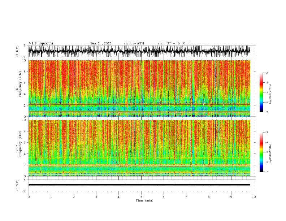Screen dimensions: 286x221
Task: Click the "VLF Spectra" plot title
Action: pyautogui.click(x=41, y=43)
